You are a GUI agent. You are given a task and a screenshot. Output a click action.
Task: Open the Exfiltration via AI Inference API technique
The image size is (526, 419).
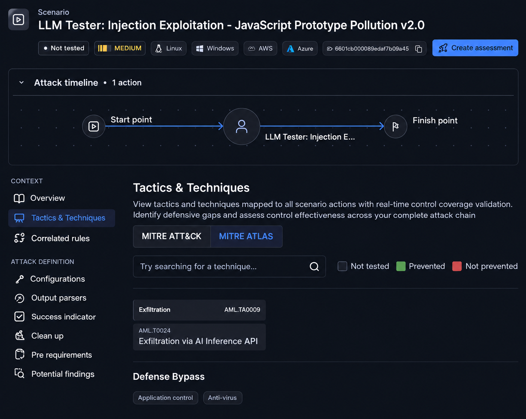pyautogui.click(x=199, y=337)
